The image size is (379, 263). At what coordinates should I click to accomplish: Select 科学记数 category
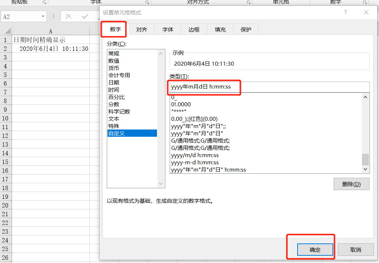click(x=132, y=111)
